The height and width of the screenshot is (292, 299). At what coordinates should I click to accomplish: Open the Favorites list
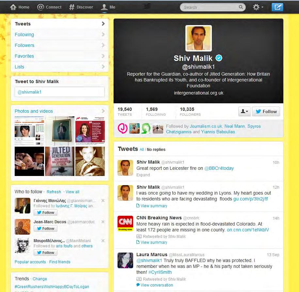(x=24, y=56)
